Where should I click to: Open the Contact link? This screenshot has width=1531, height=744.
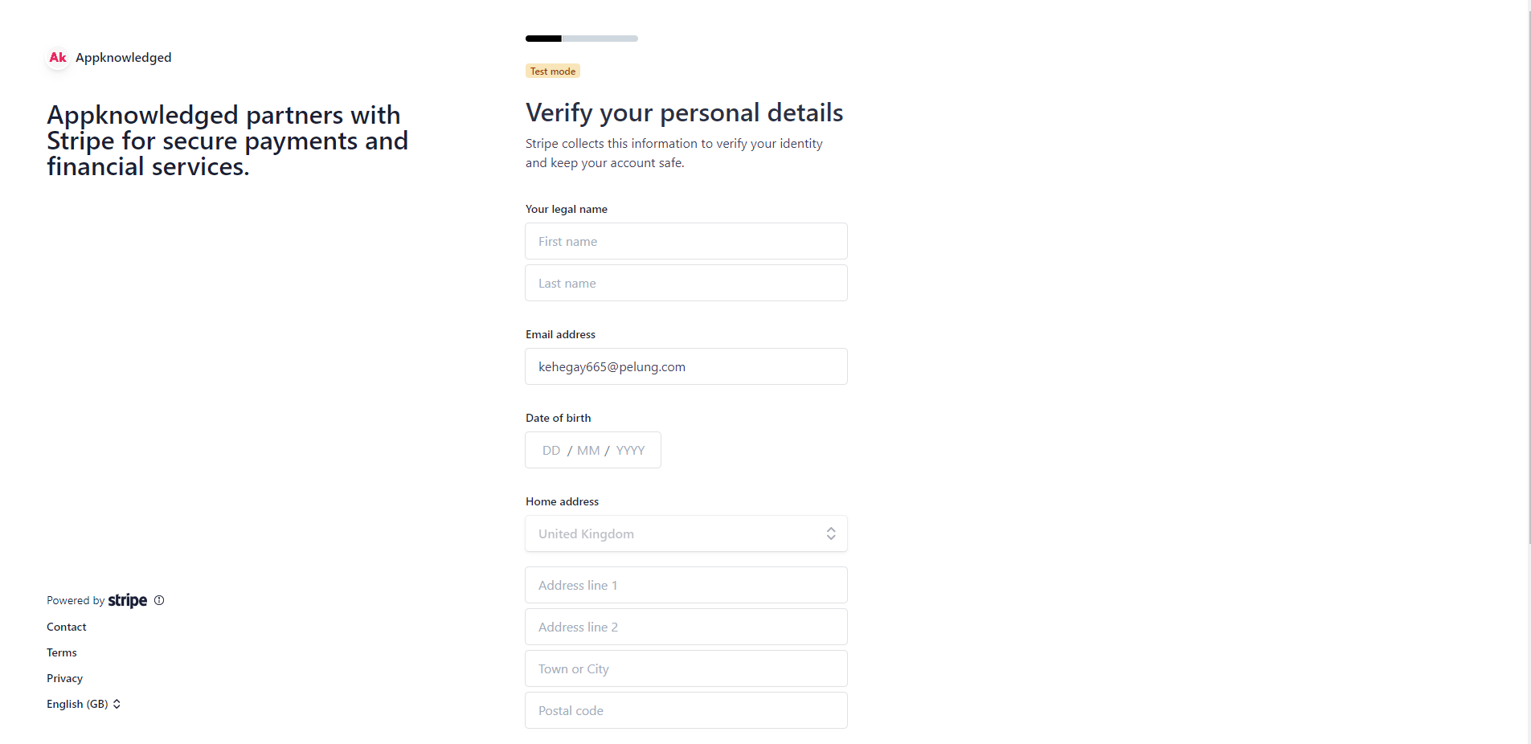coord(67,627)
